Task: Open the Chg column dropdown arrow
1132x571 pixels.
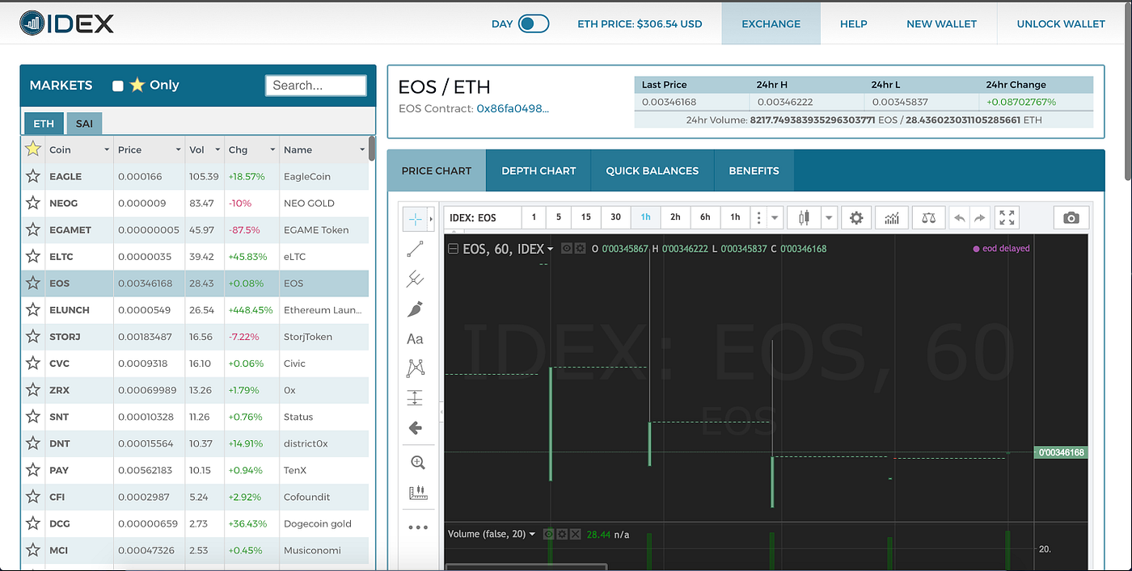Action: 272,150
